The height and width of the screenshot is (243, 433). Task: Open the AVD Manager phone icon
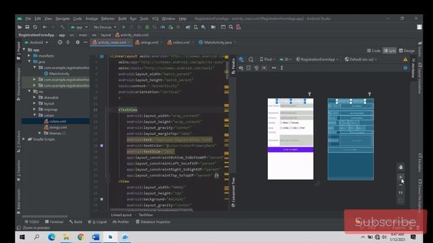point(196,27)
